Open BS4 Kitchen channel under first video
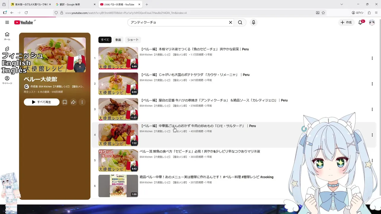The width and height of the screenshot is (381, 214). click(x=163, y=55)
